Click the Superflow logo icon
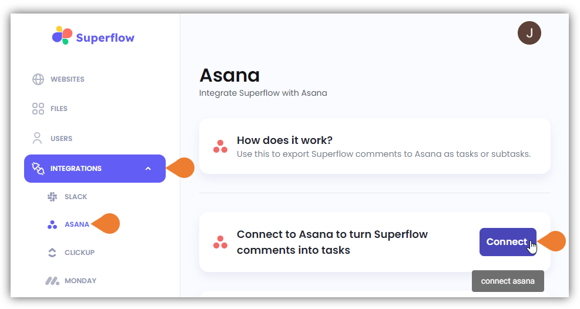The width and height of the screenshot is (580, 309). coord(62,35)
